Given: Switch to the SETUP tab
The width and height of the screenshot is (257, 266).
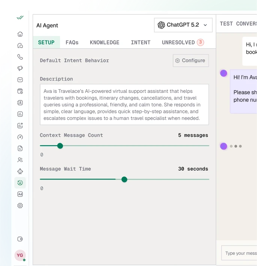Looking at the screenshot, I should pos(46,42).
